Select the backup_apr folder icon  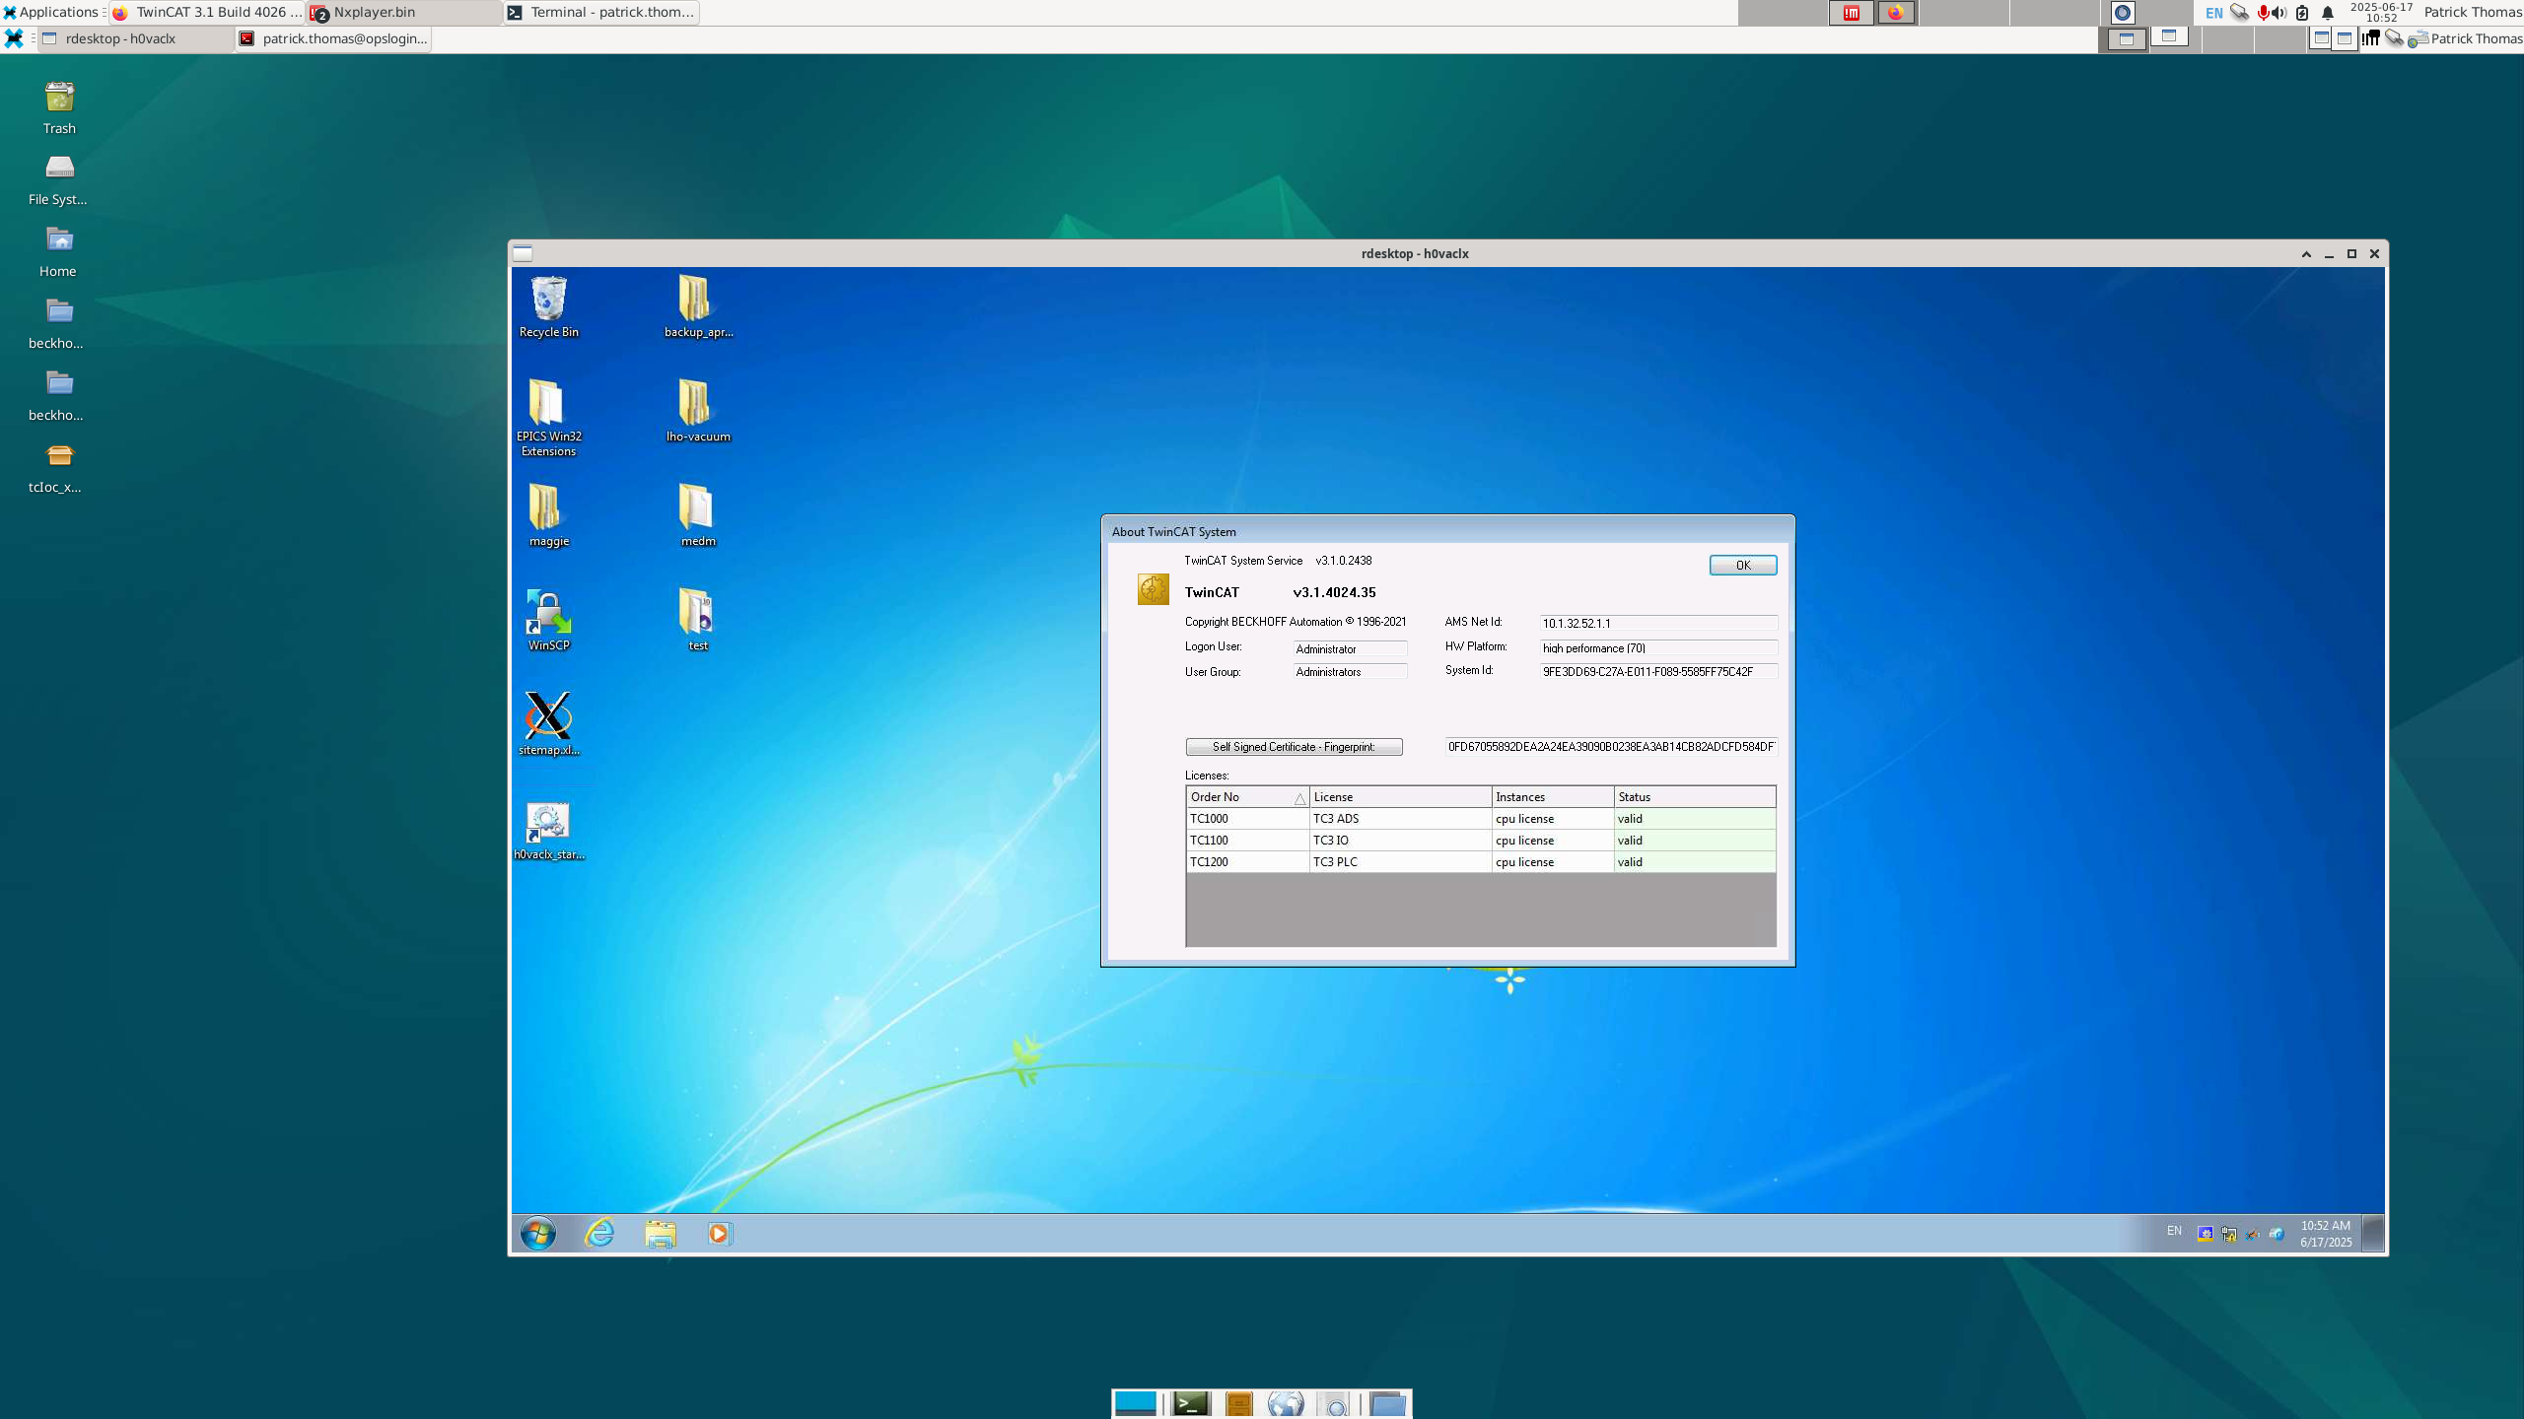(x=698, y=307)
